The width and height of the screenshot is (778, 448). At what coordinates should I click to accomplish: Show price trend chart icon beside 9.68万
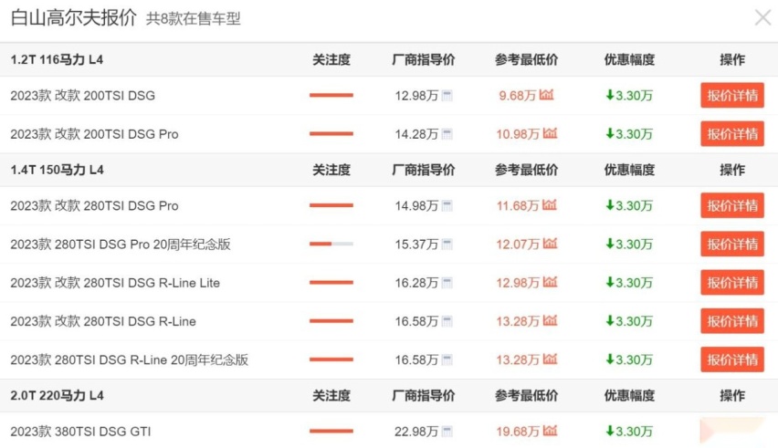546,94
